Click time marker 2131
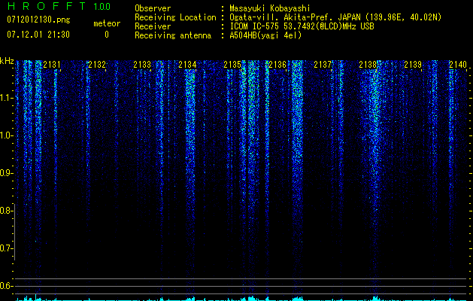 click(x=52, y=64)
